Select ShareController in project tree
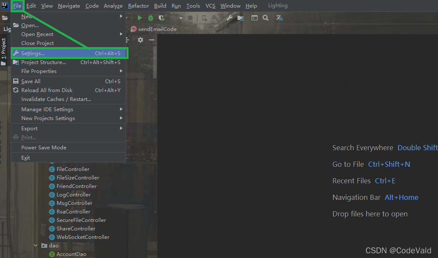The image size is (438, 258). 76,228
